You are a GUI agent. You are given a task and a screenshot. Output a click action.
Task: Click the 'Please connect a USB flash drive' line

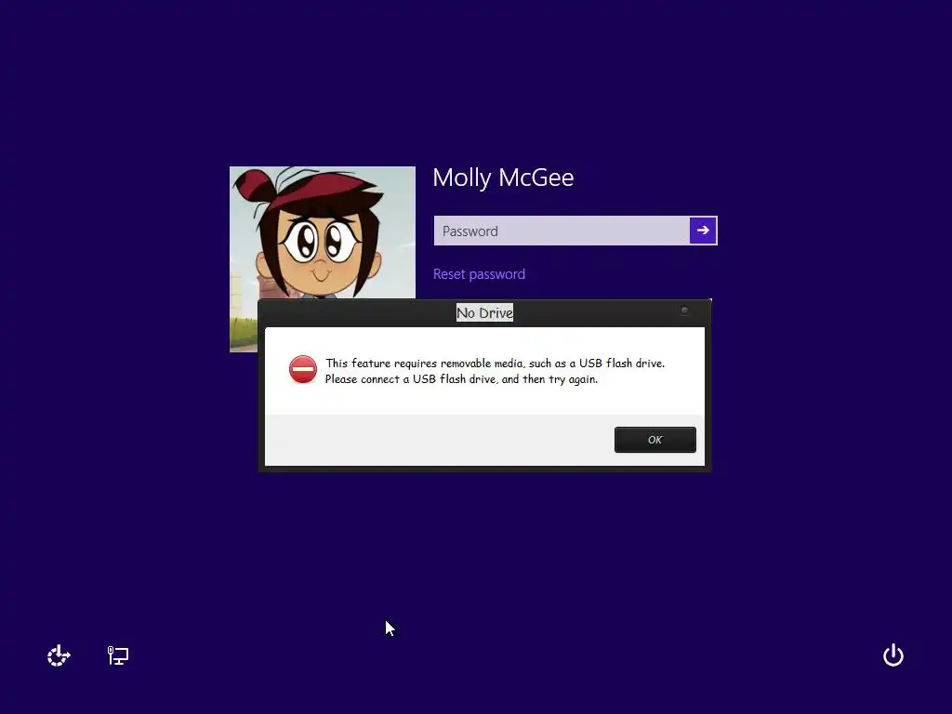pos(461,379)
